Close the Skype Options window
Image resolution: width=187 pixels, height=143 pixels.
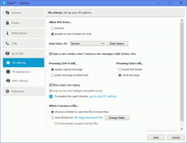(x=181, y=3)
